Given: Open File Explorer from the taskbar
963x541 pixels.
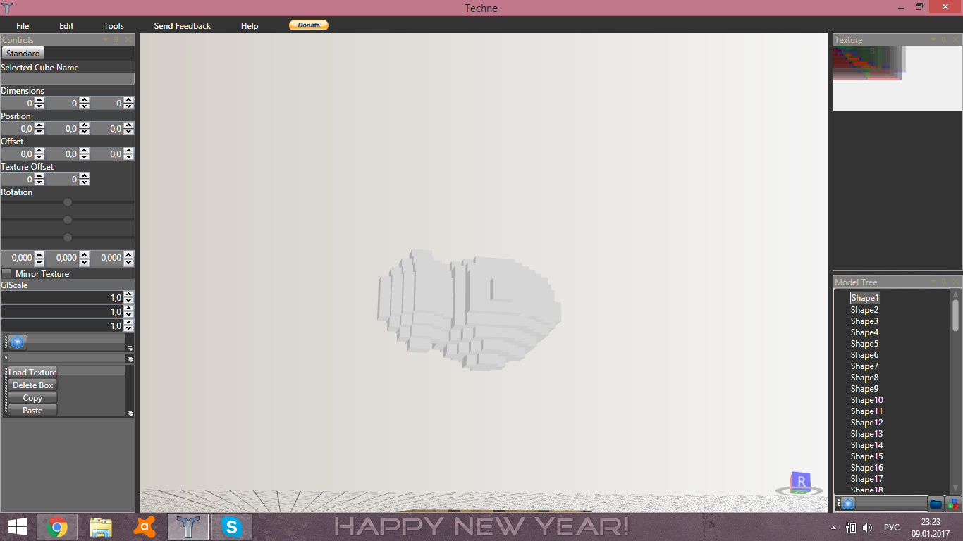Looking at the screenshot, I should click(x=100, y=527).
